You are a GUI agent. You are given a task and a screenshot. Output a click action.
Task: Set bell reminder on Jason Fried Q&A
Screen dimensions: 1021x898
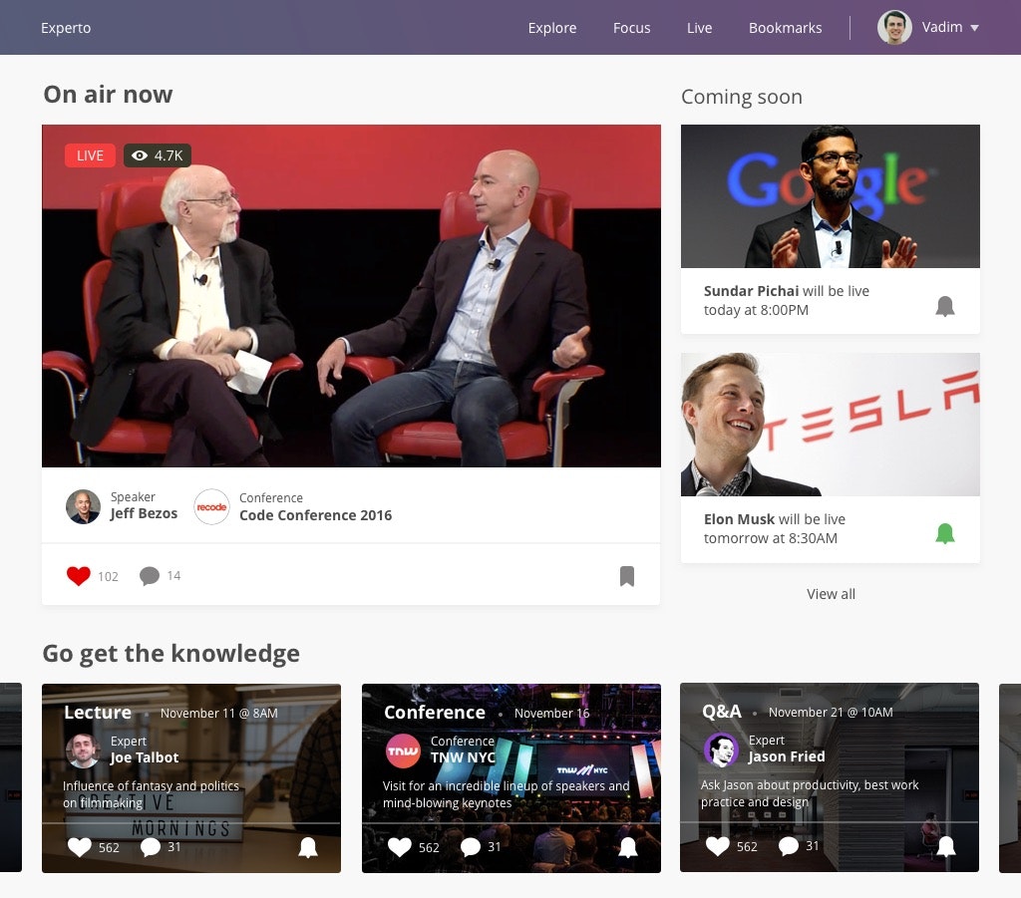click(946, 846)
